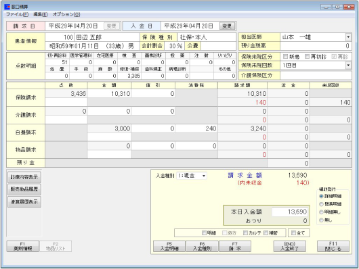Screen dimensions: 359x269
Task: Click the 30 % 会計割合 value
Action: (x=176, y=46)
